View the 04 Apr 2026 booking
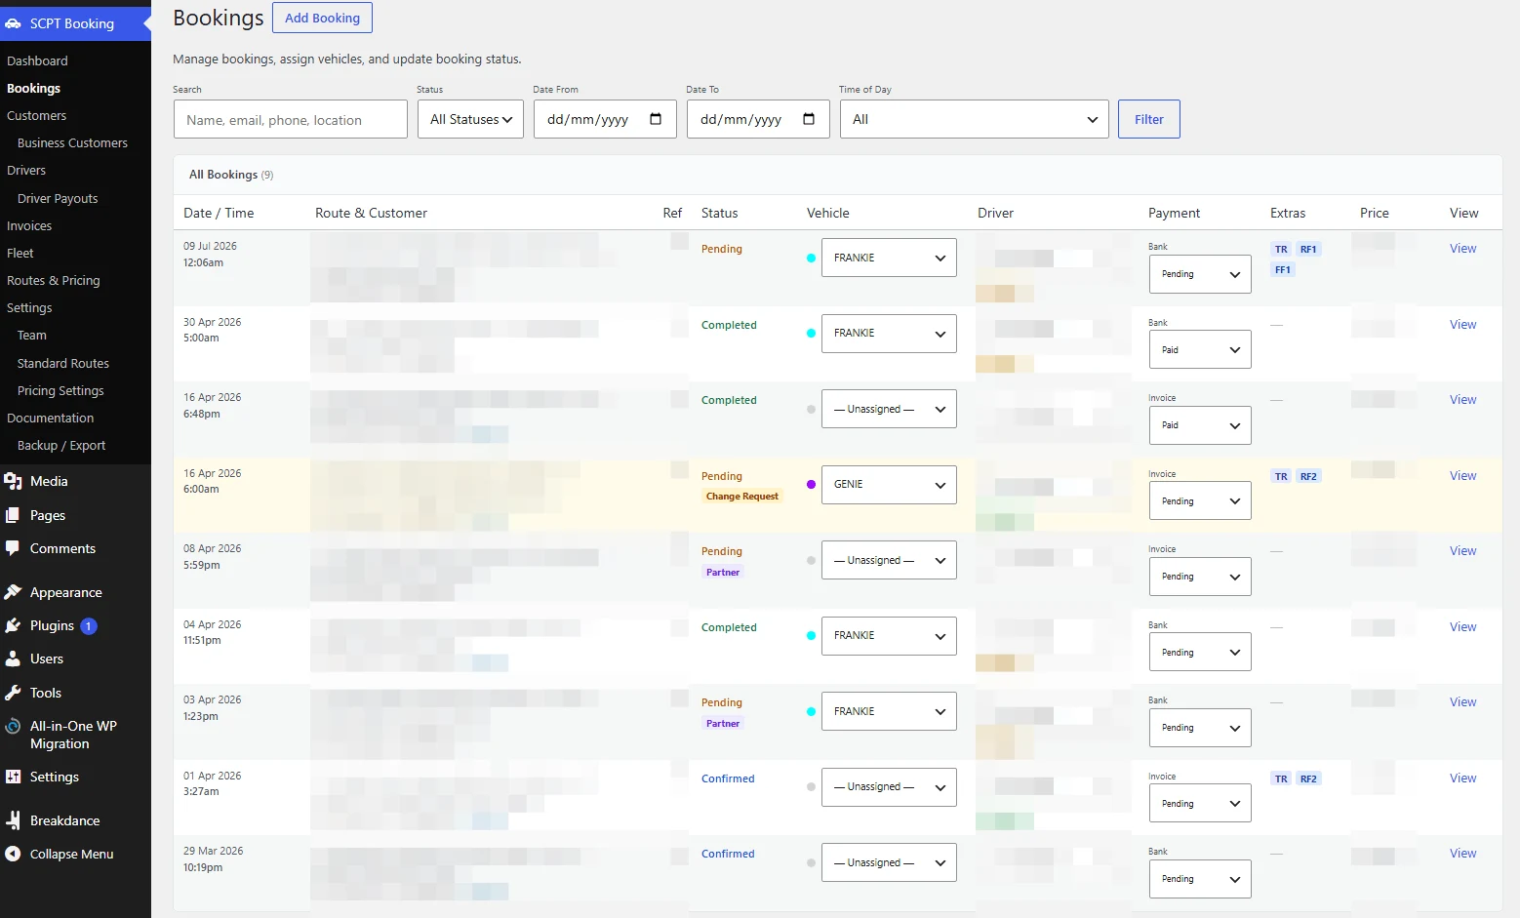The height and width of the screenshot is (918, 1520). (x=1462, y=627)
